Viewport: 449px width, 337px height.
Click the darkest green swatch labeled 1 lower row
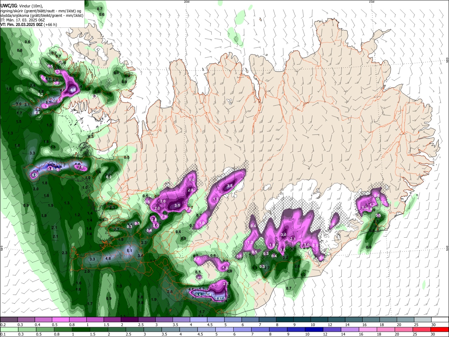click(81, 329)
